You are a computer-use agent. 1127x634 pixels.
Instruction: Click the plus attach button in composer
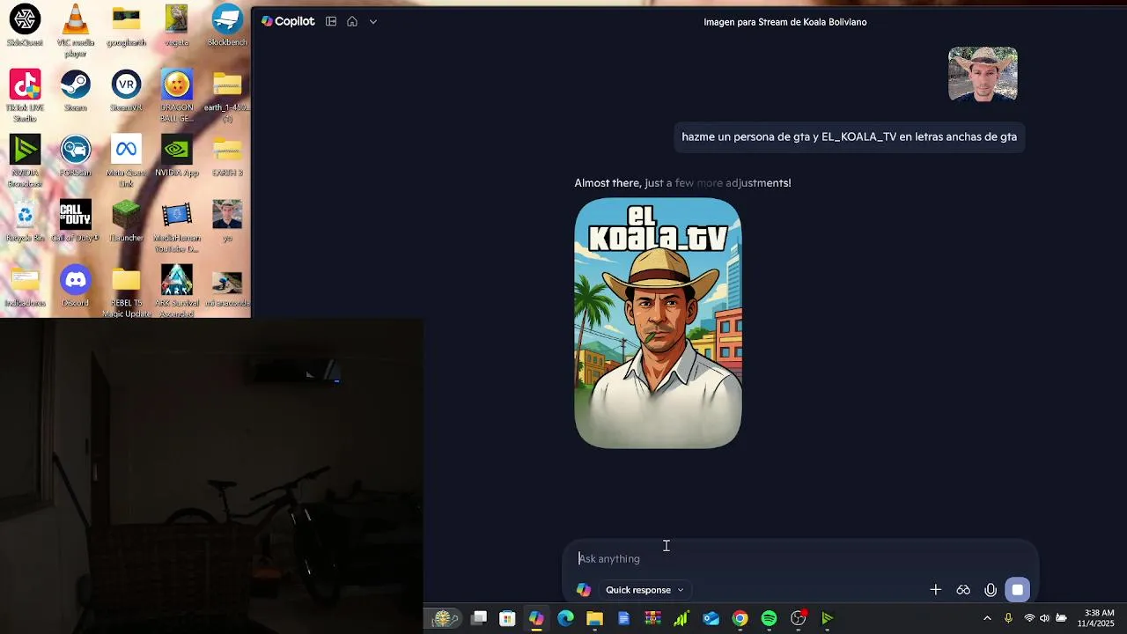(936, 590)
